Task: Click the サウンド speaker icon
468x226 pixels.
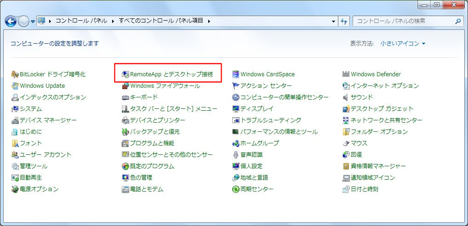Action: pos(346,97)
